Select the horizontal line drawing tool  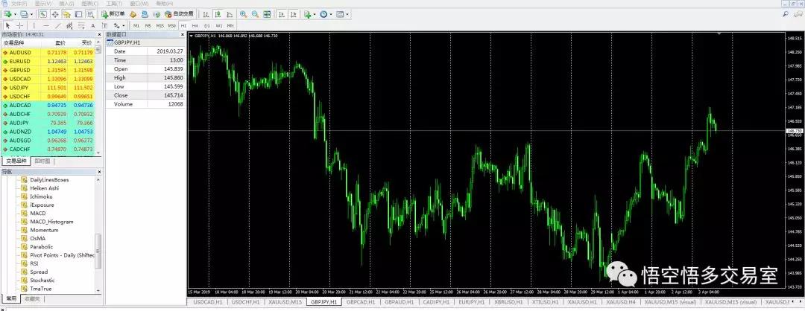point(45,25)
